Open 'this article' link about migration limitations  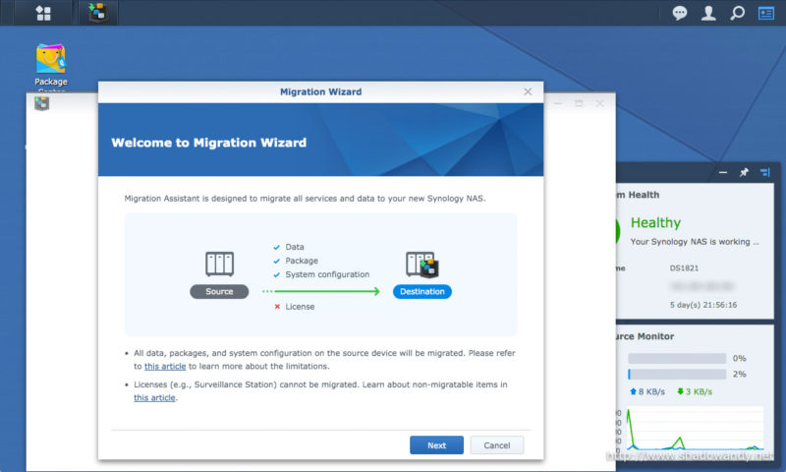point(165,366)
